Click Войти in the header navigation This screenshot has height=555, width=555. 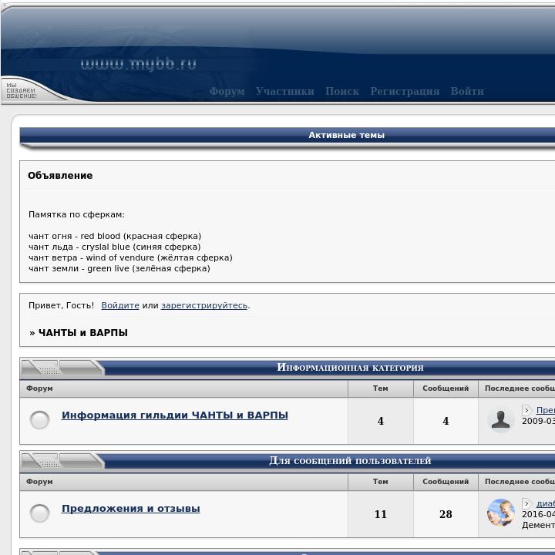click(x=467, y=91)
